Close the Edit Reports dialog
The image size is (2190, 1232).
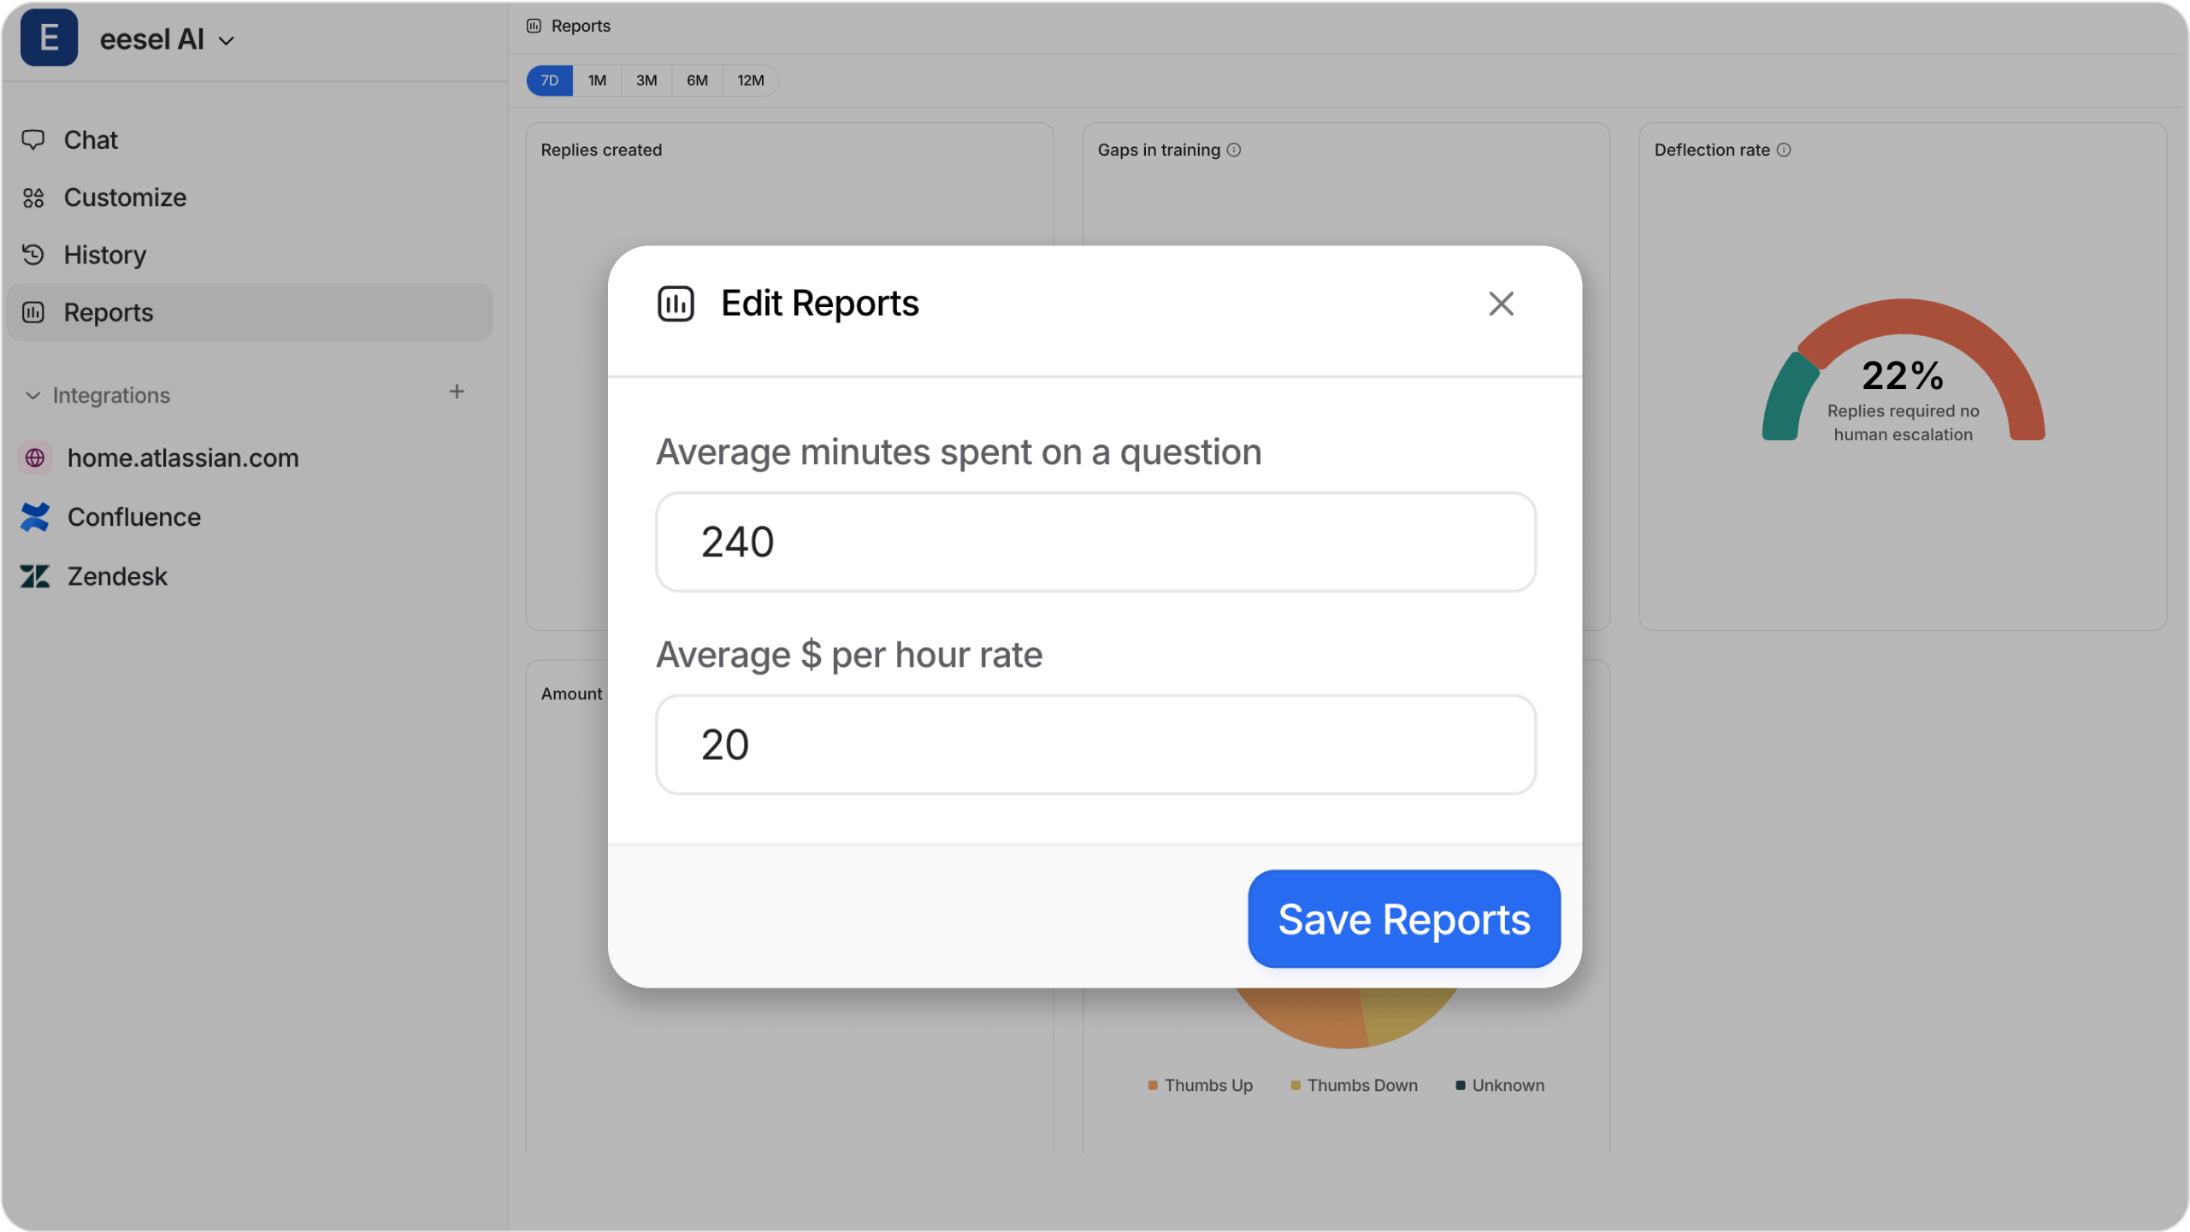point(1501,304)
